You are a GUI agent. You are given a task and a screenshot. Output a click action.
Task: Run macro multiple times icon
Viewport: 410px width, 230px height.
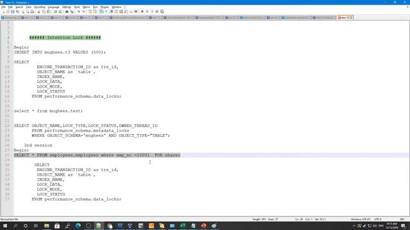157,11
